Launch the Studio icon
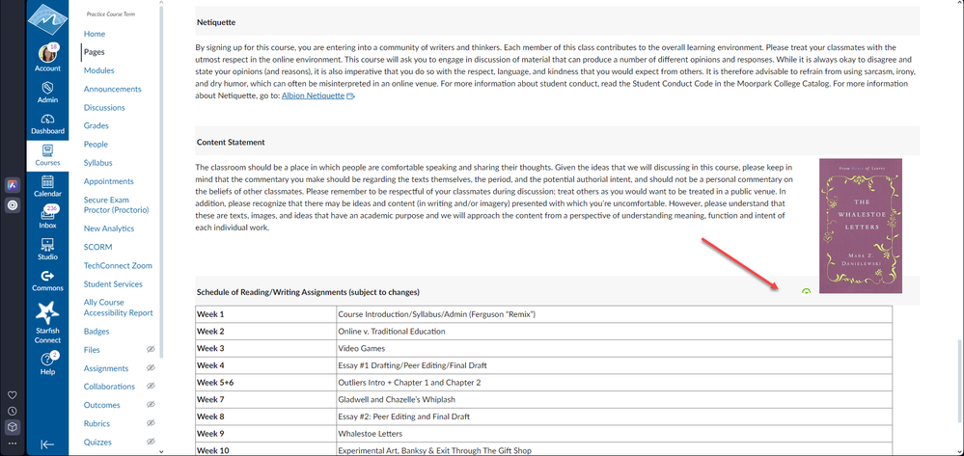Image resolution: width=964 pixels, height=456 pixels. click(47, 245)
